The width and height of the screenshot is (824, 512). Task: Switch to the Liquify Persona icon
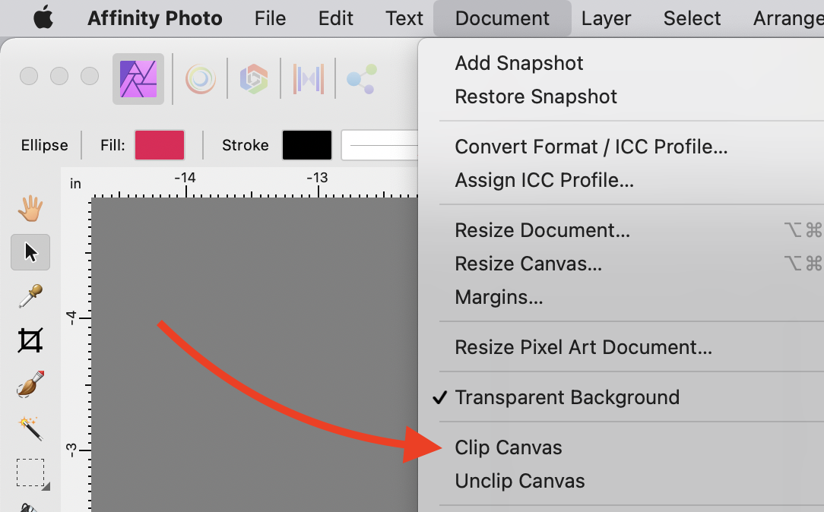click(201, 78)
